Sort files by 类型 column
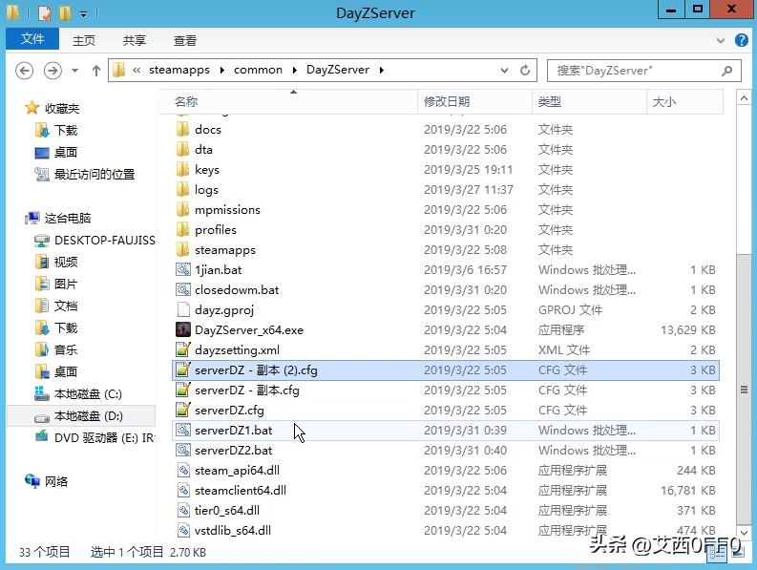Viewport: 757px width, 570px height. point(589,101)
